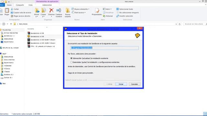Open the Administrar tab
The image size is (207, 116).
pos(47,5)
